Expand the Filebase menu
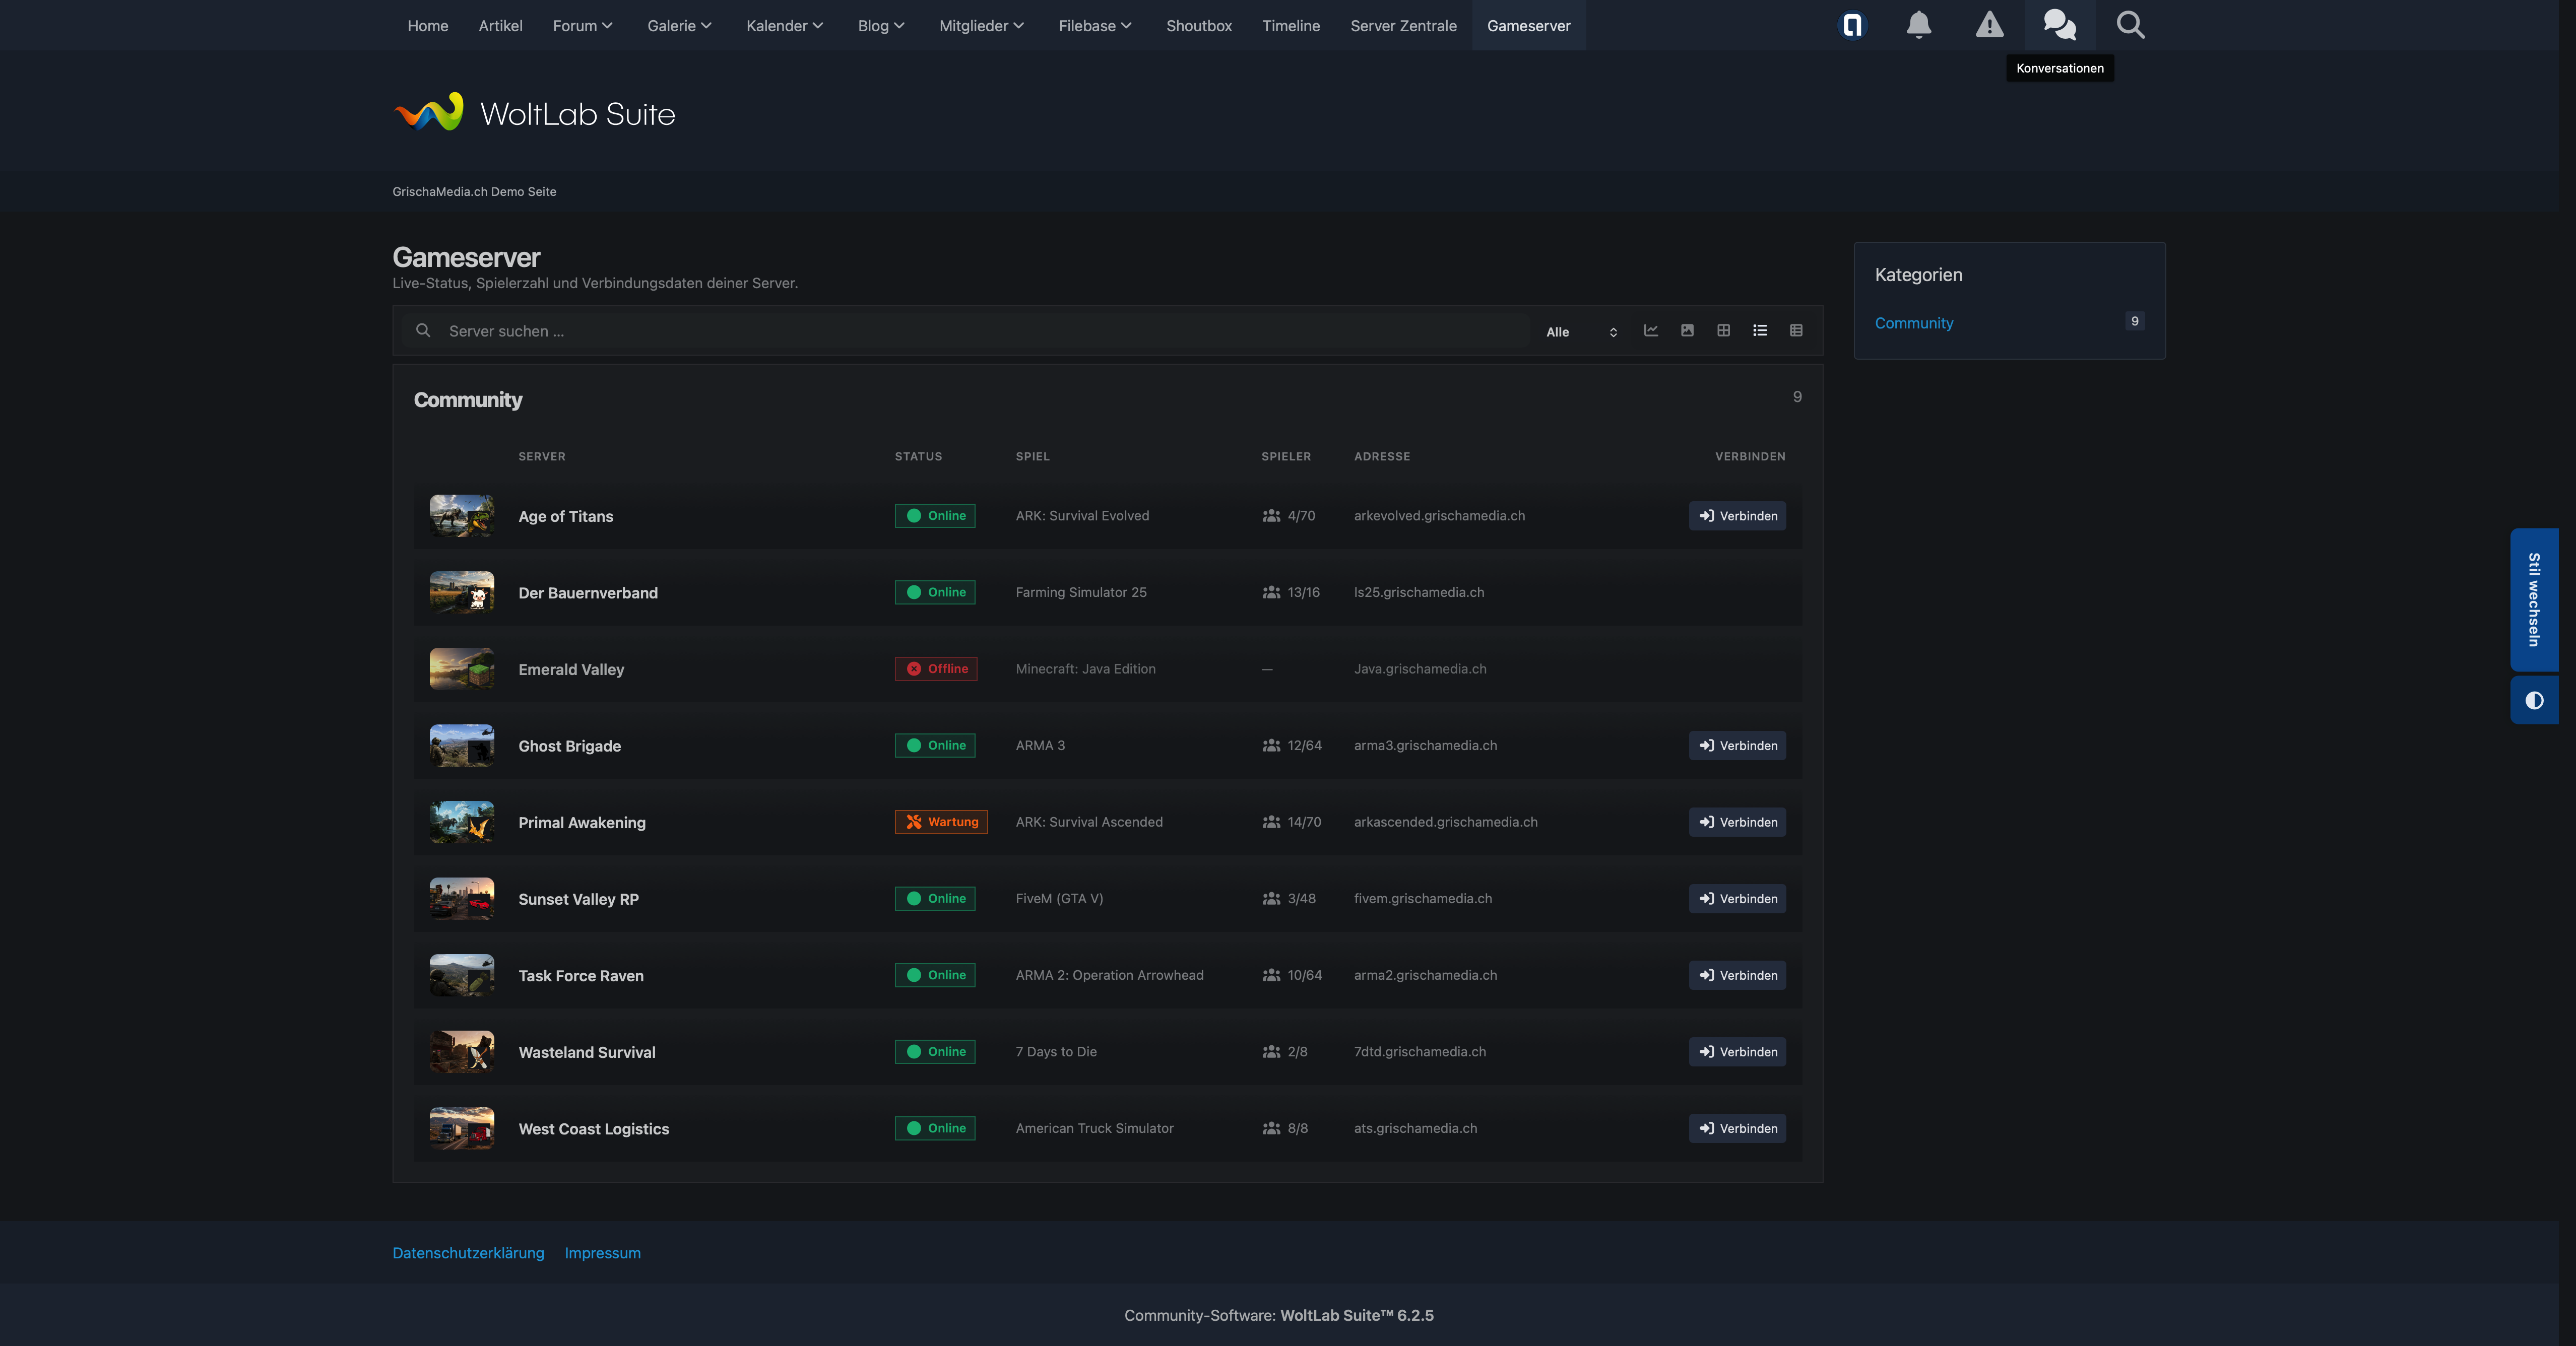The width and height of the screenshot is (2576, 1346). click(x=1095, y=26)
